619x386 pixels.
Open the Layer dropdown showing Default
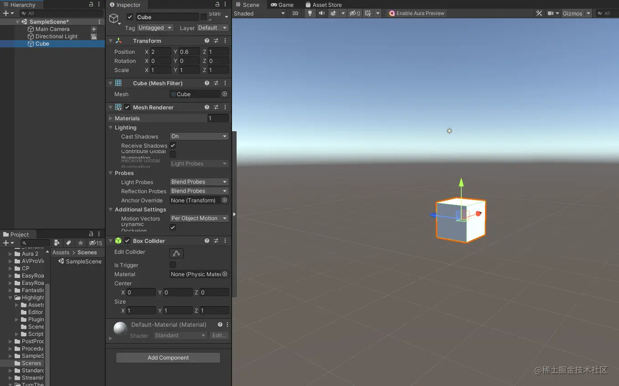click(212, 27)
